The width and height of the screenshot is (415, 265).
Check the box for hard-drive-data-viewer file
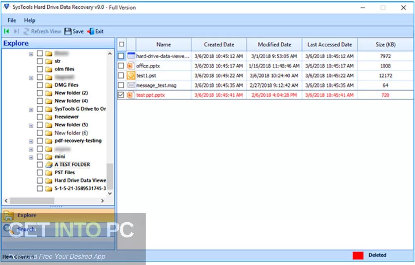121,56
